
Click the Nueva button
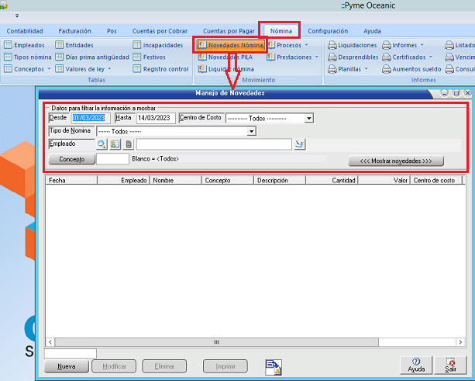67,365
